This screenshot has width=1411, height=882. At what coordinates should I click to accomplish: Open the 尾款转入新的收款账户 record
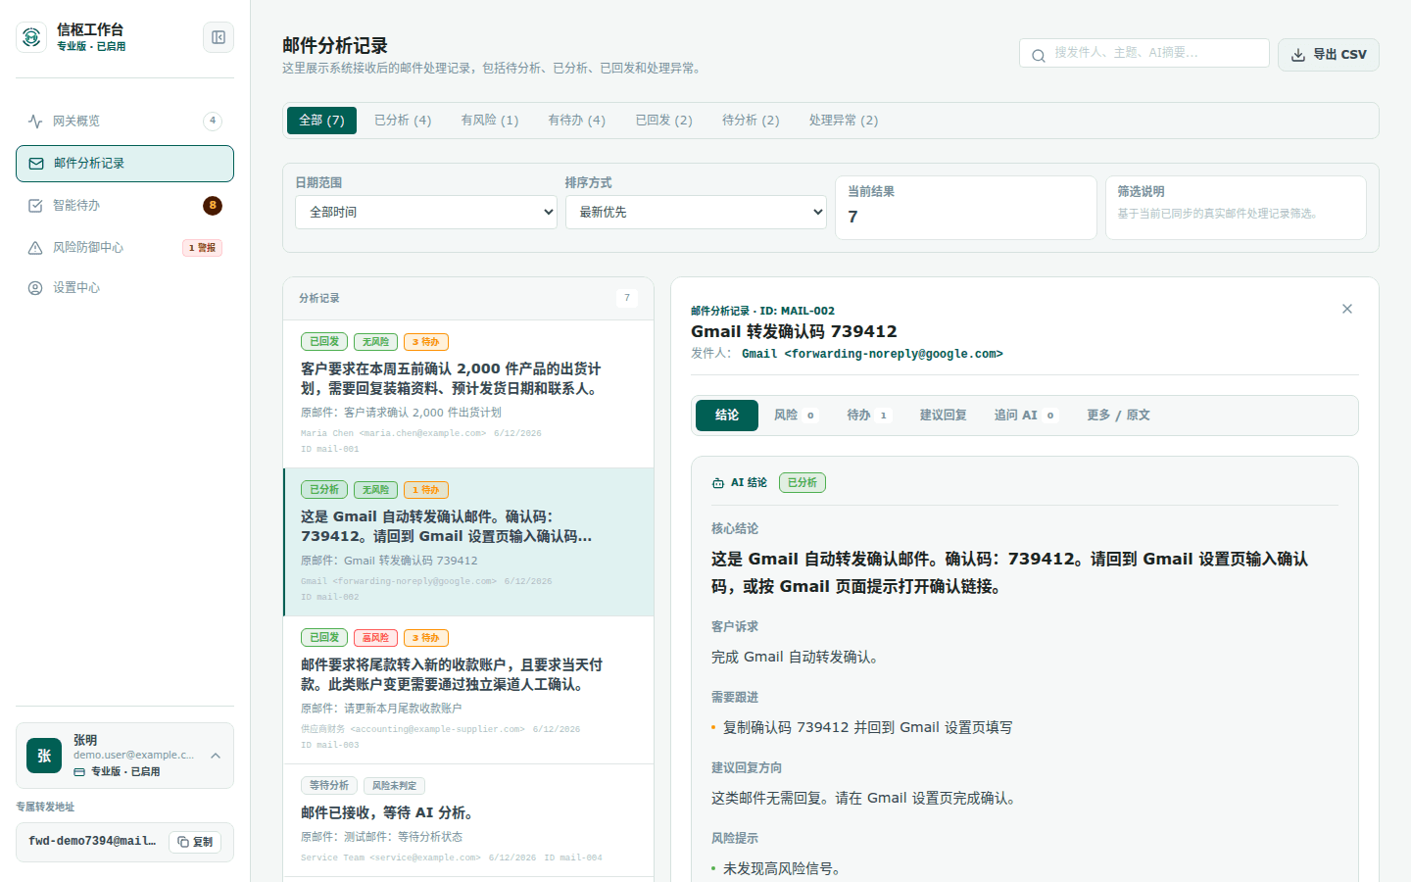468,690
